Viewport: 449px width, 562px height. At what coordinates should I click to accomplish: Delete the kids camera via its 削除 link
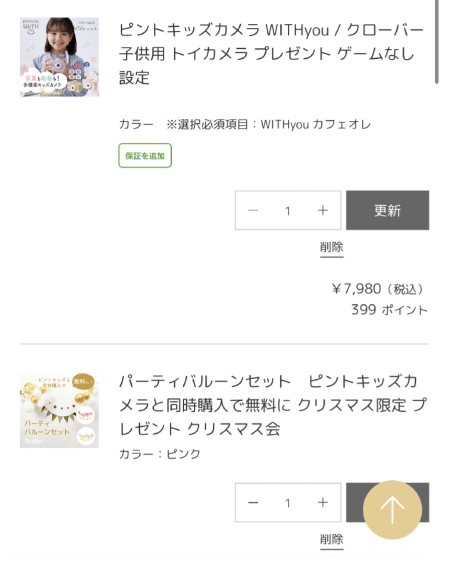pyautogui.click(x=331, y=247)
